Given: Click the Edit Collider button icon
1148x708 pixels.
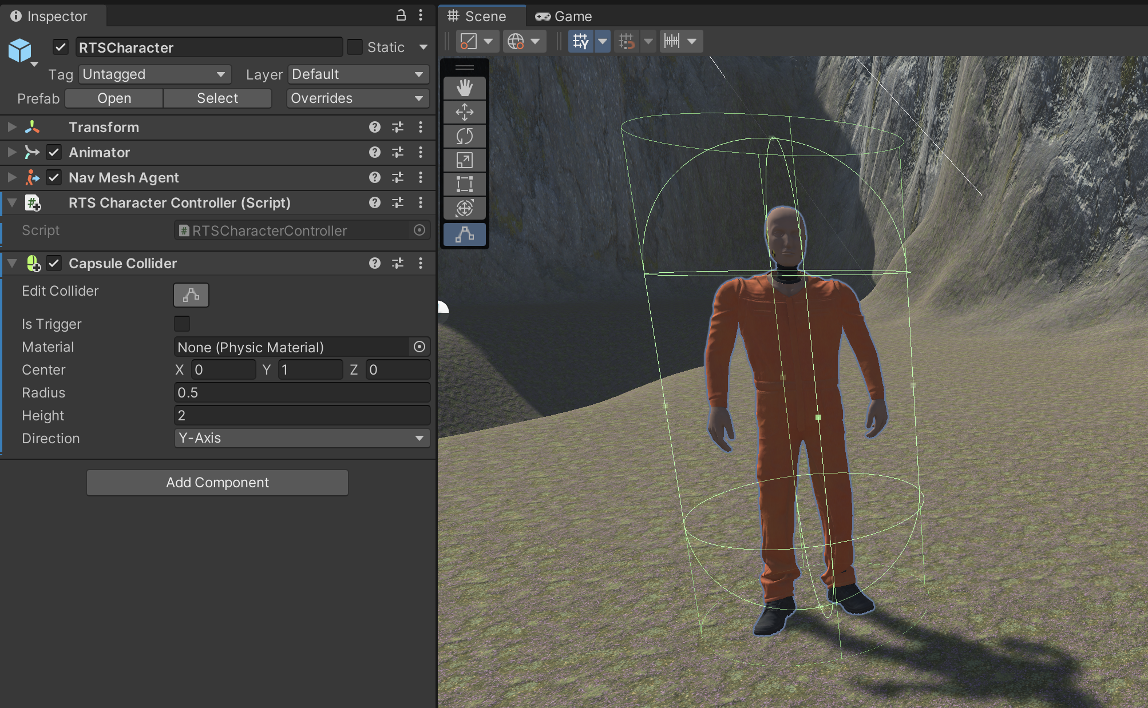Looking at the screenshot, I should 191,295.
